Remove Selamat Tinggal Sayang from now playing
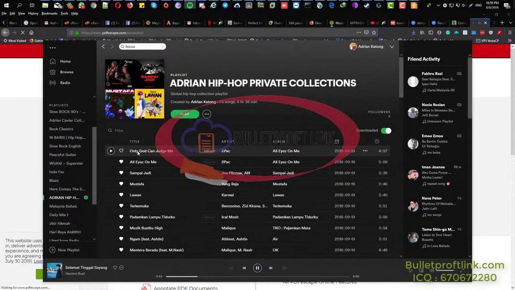The image size is (515, 290). click(121, 268)
